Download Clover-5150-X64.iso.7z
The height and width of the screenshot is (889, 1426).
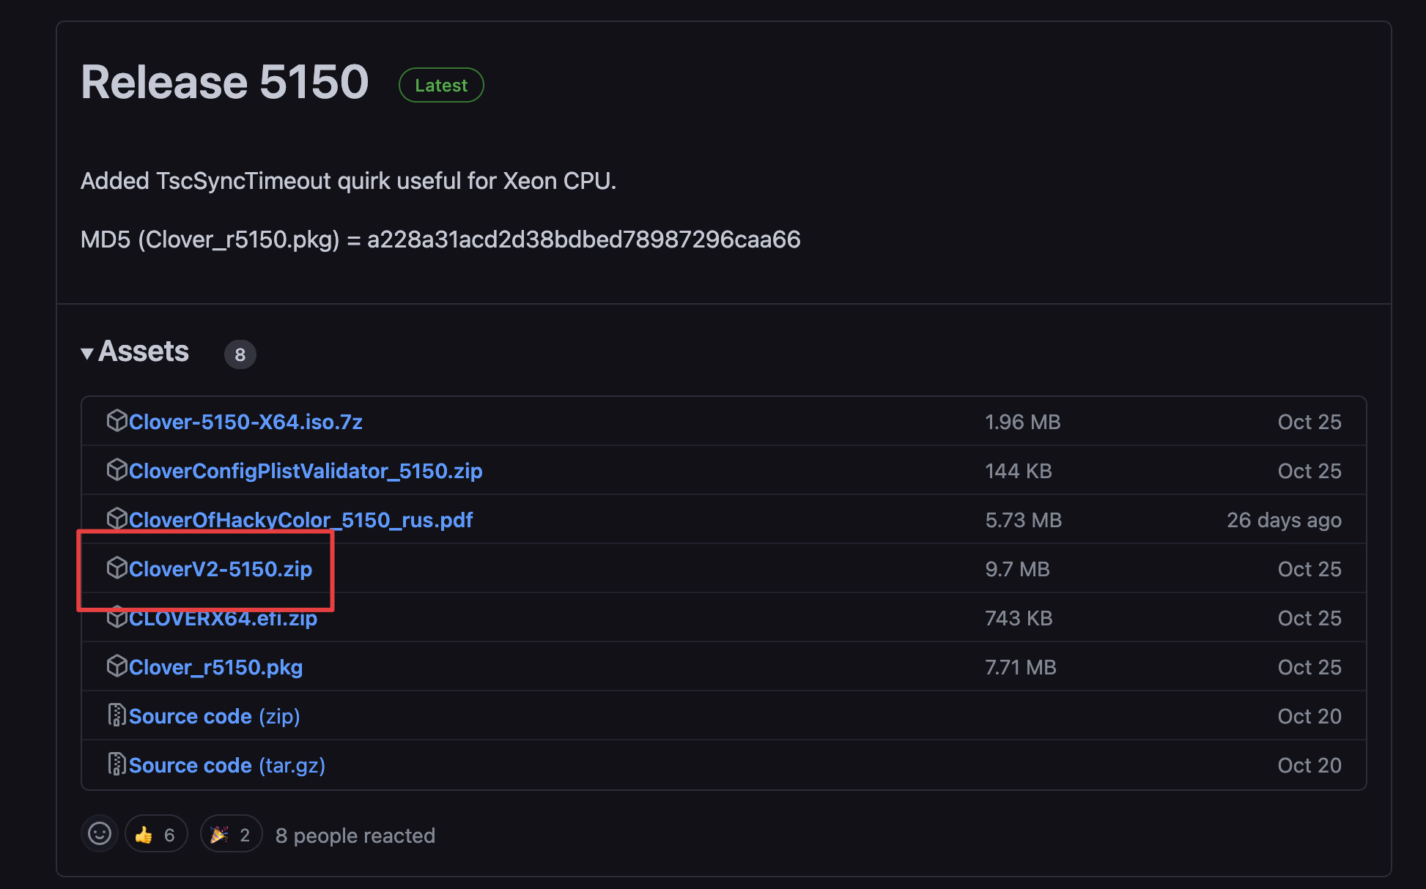tap(245, 423)
